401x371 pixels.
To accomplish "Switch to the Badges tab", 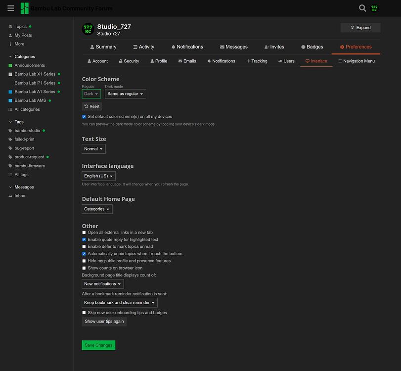I will pyautogui.click(x=312, y=47).
